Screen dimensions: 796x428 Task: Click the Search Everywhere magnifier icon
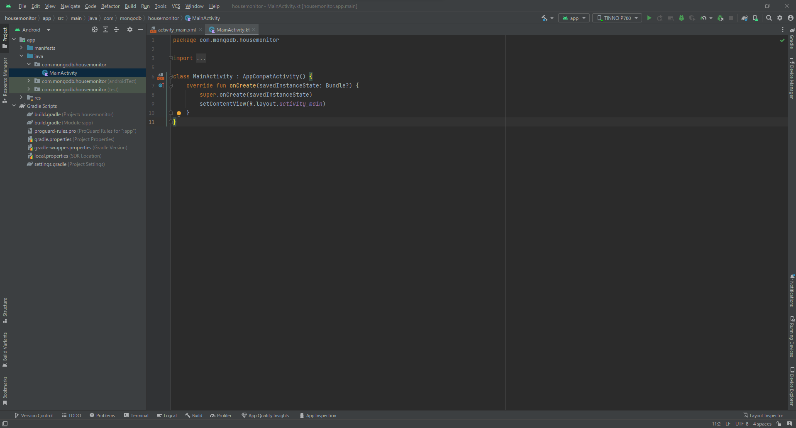[x=769, y=18]
